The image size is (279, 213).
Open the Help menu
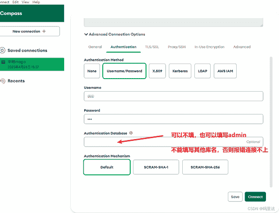[36, 2]
